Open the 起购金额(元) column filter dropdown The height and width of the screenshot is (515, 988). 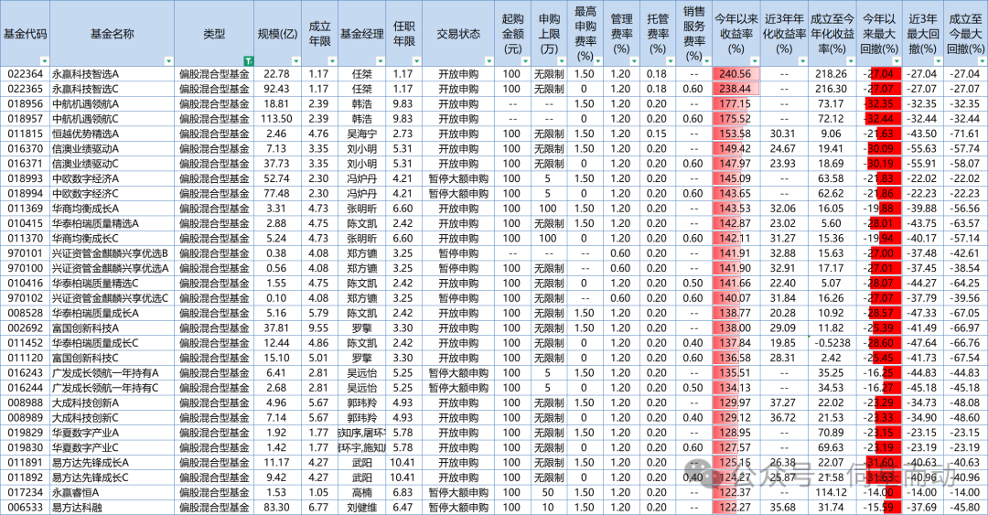pos(525,61)
